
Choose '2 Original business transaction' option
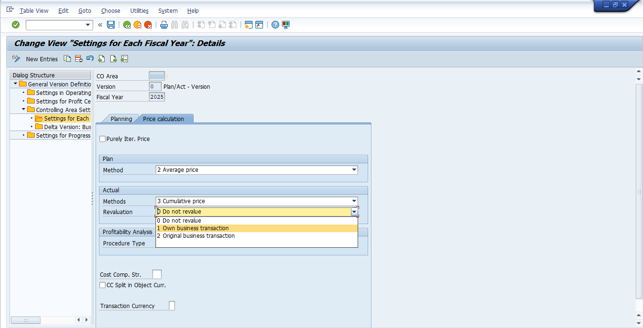(x=257, y=236)
